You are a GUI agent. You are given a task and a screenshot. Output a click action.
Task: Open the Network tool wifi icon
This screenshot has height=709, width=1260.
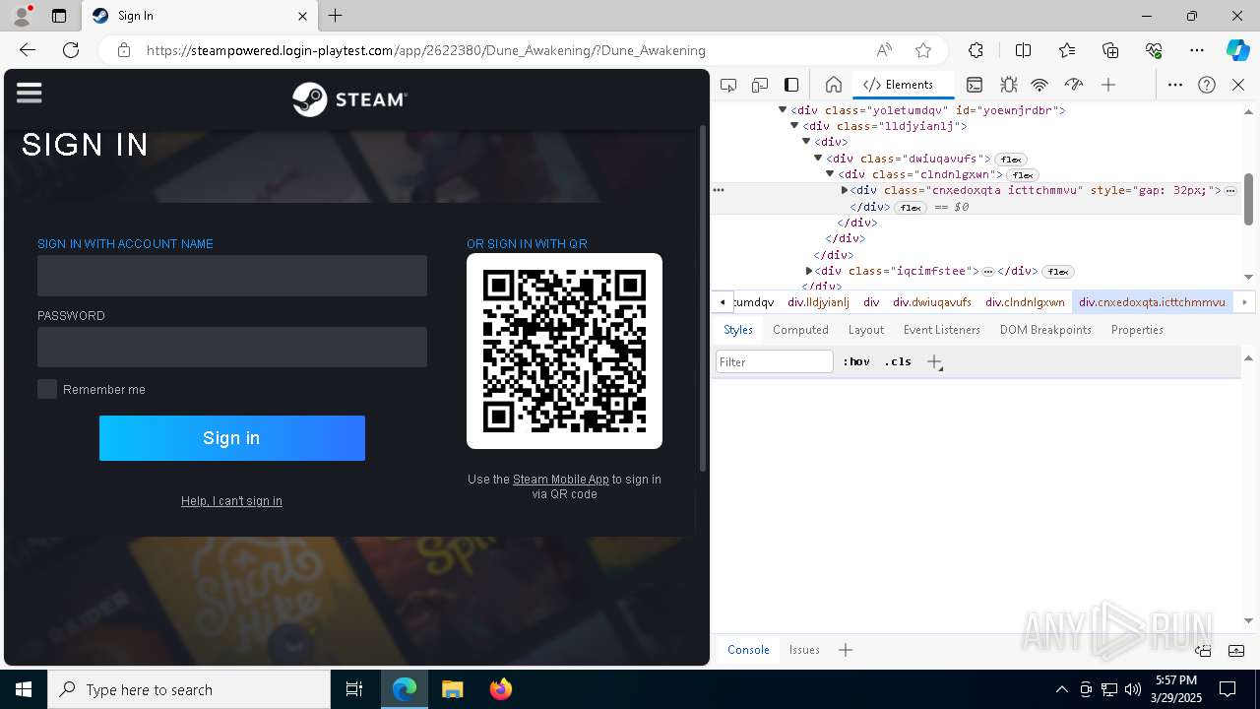(1039, 85)
